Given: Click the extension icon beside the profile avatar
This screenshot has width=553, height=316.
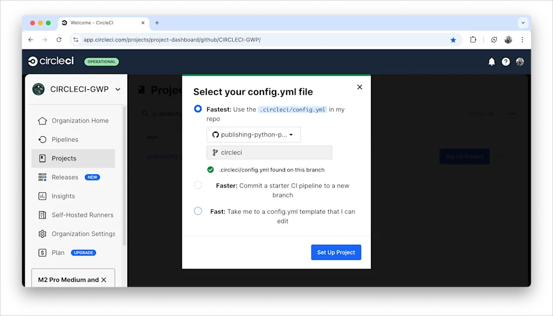Looking at the screenshot, I should [494, 40].
